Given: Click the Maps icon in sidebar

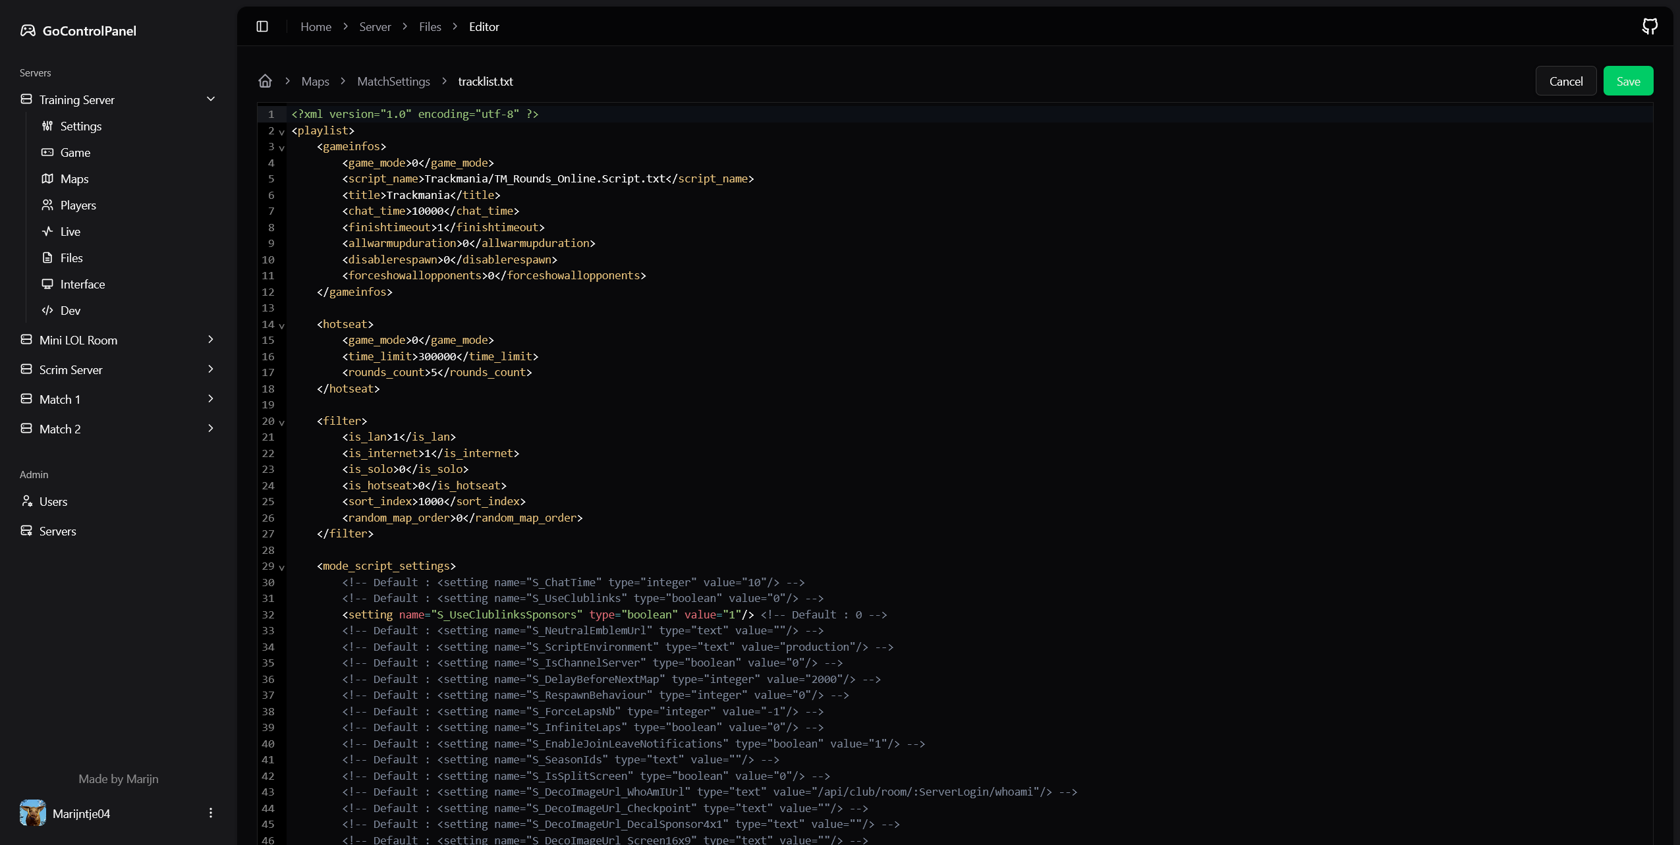Looking at the screenshot, I should pos(47,178).
